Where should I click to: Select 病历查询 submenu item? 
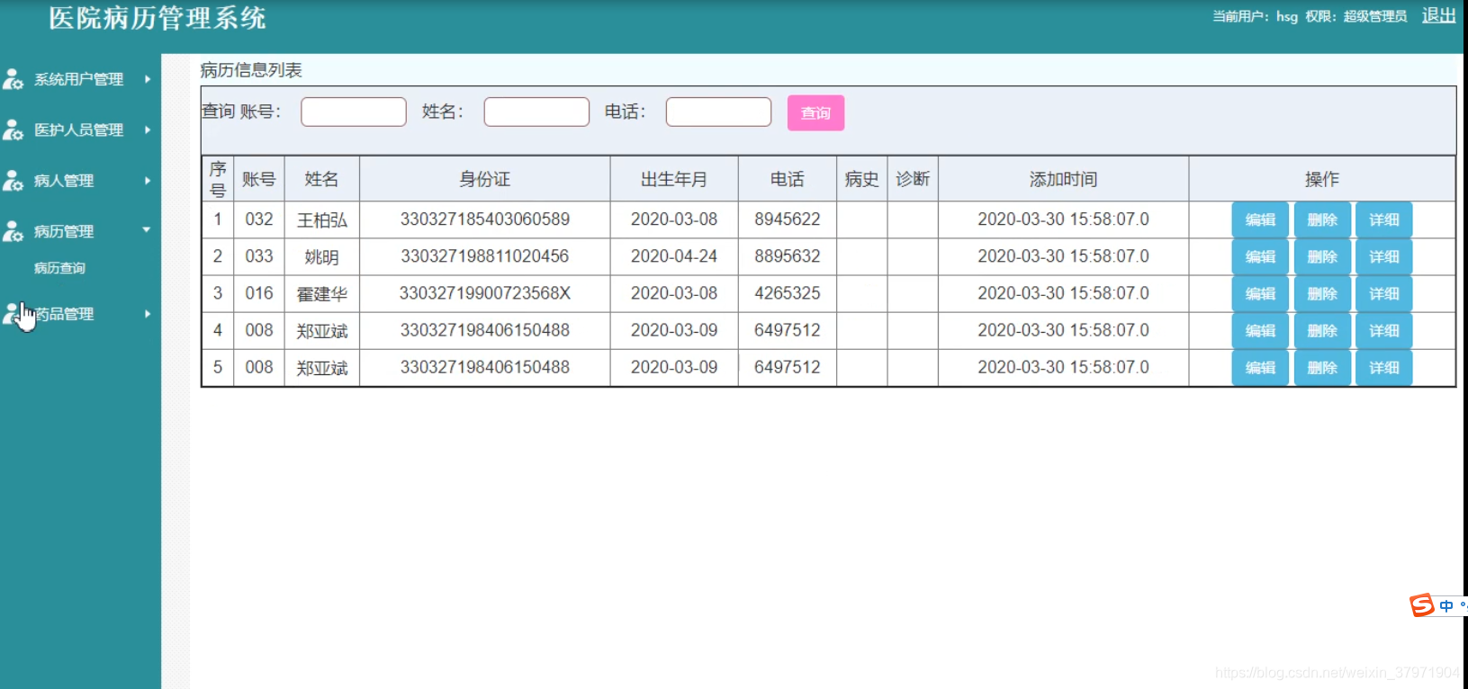coord(59,268)
